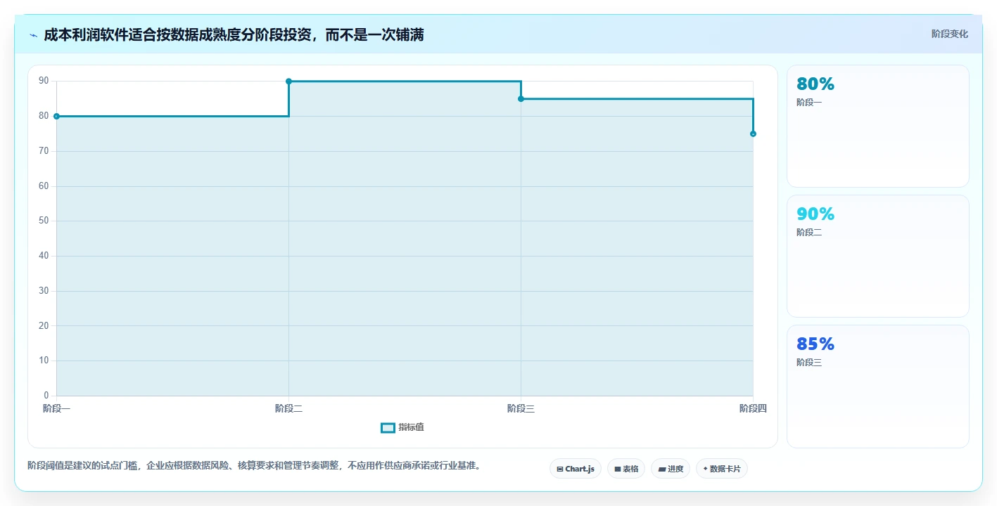Click the y-axis value 0

point(46,396)
